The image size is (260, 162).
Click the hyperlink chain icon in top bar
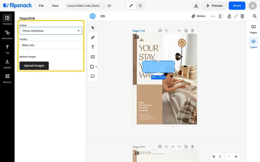pos(103,16)
